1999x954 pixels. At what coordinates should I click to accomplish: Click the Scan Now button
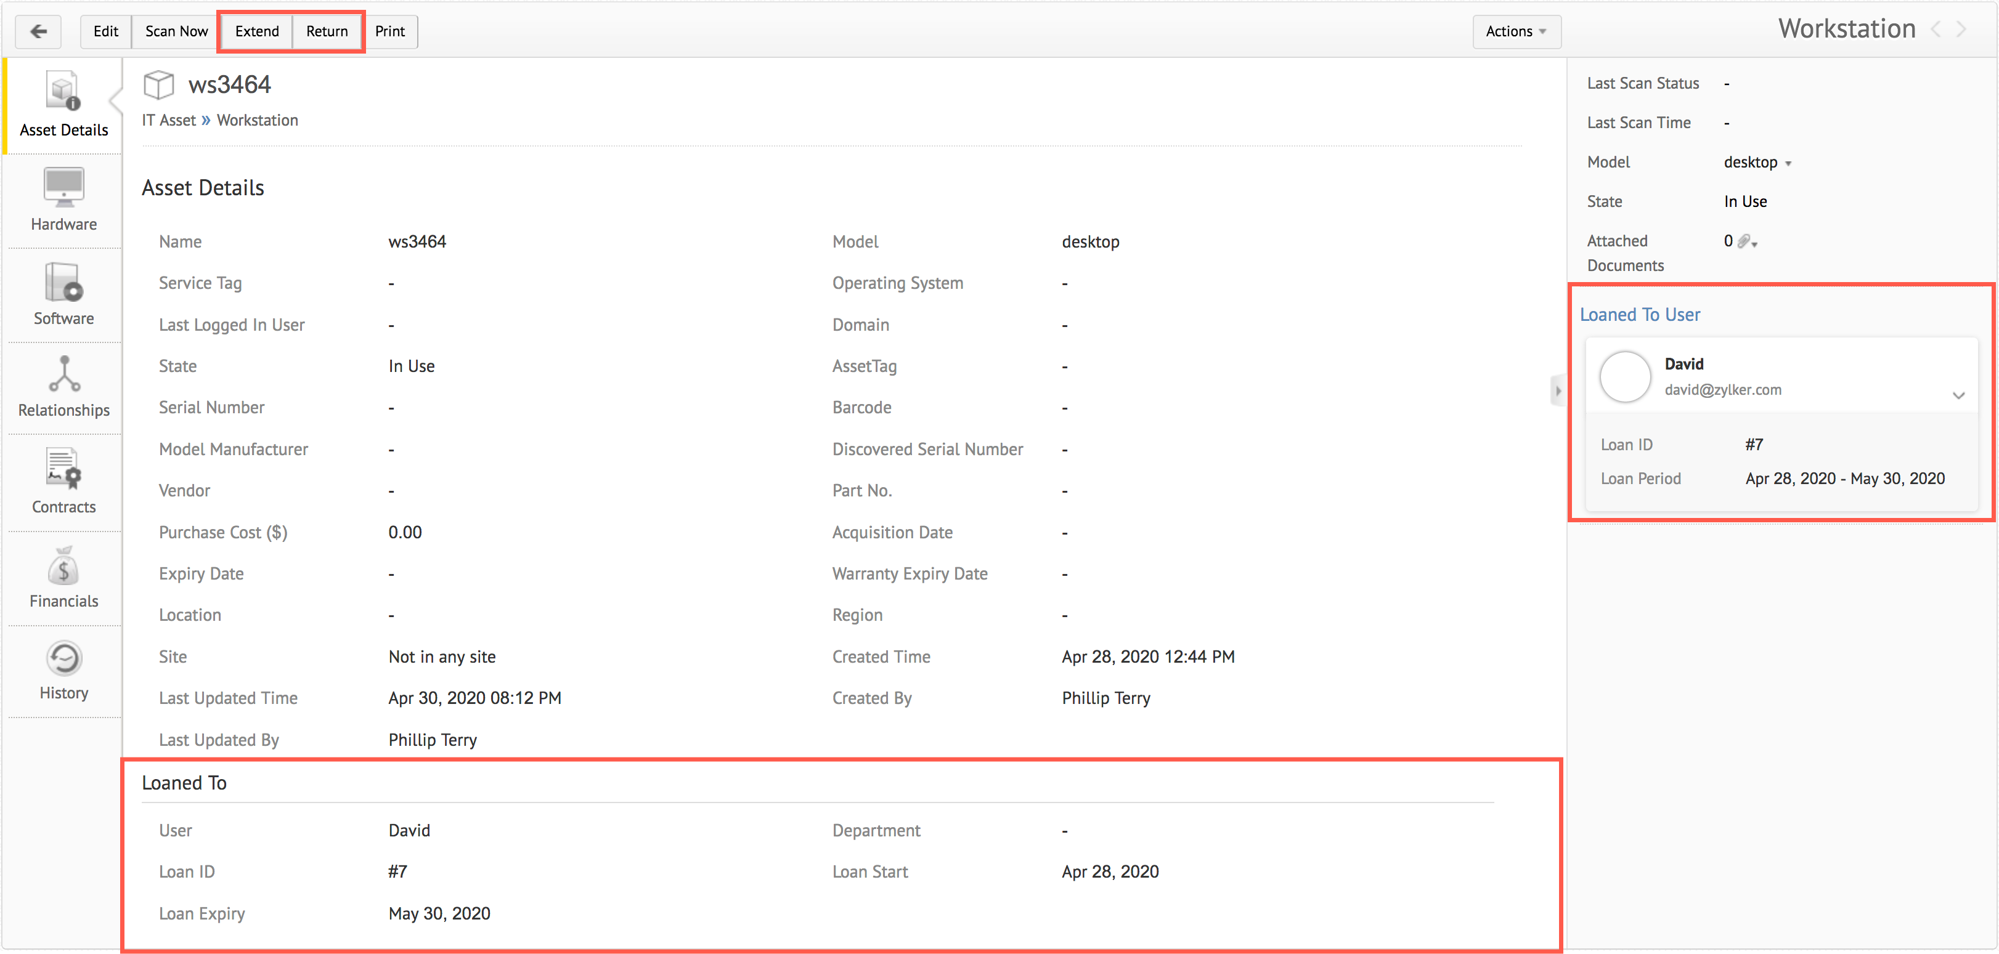point(176,31)
